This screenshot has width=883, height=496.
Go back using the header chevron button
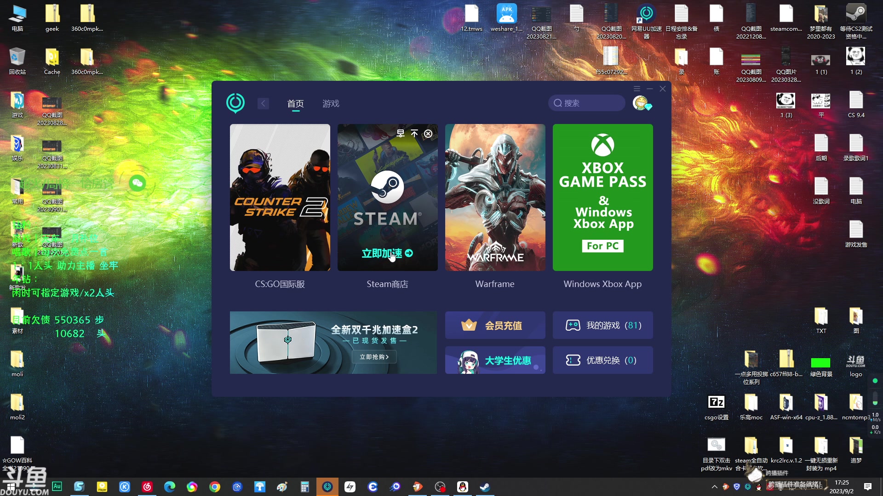(x=263, y=103)
